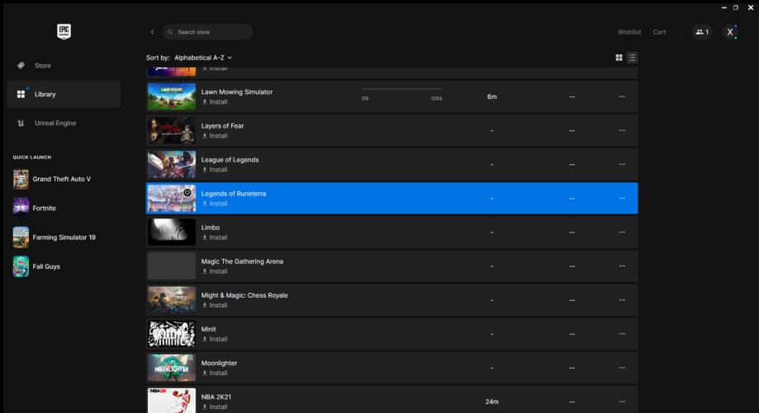Screen dimensions: 759x413
Task: Open the Wishlist link
Action: (629, 32)
